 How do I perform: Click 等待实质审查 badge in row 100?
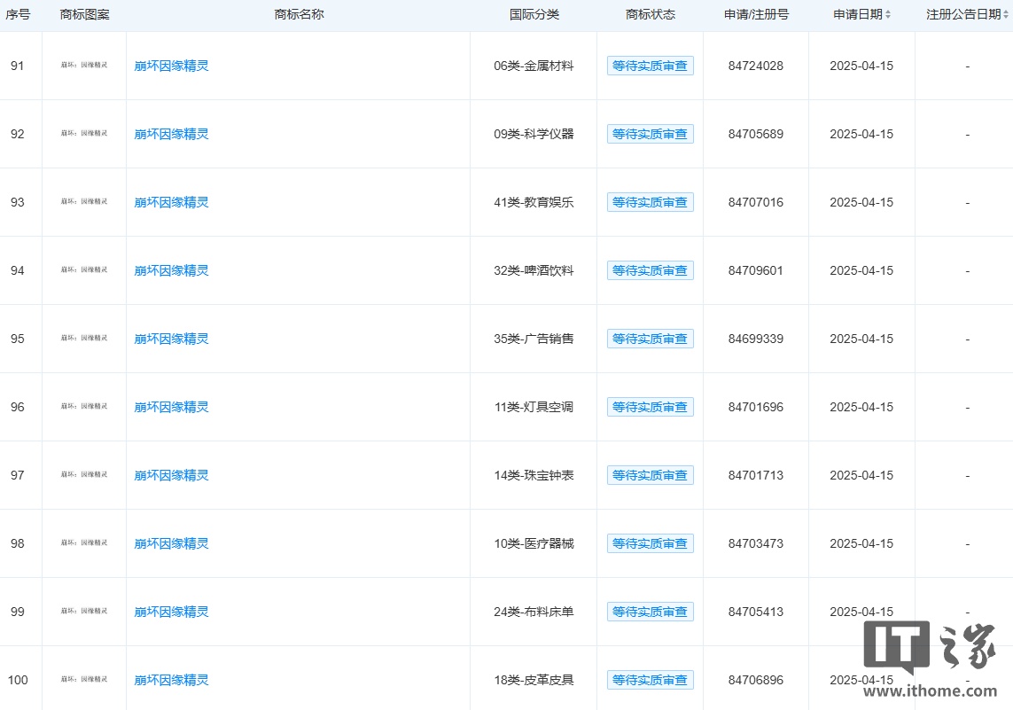pyautogui.click(x=650, y=680)
